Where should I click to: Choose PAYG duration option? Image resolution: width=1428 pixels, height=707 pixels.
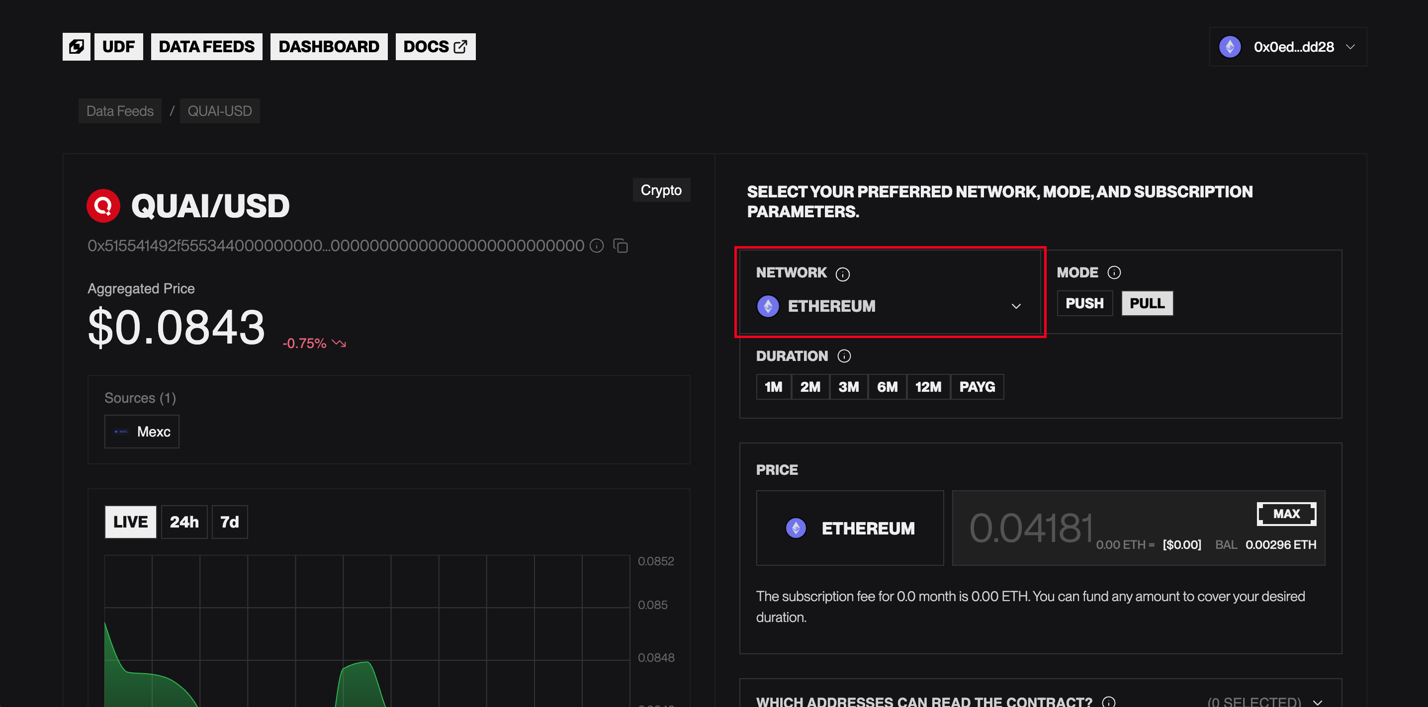tap(977, 387)
